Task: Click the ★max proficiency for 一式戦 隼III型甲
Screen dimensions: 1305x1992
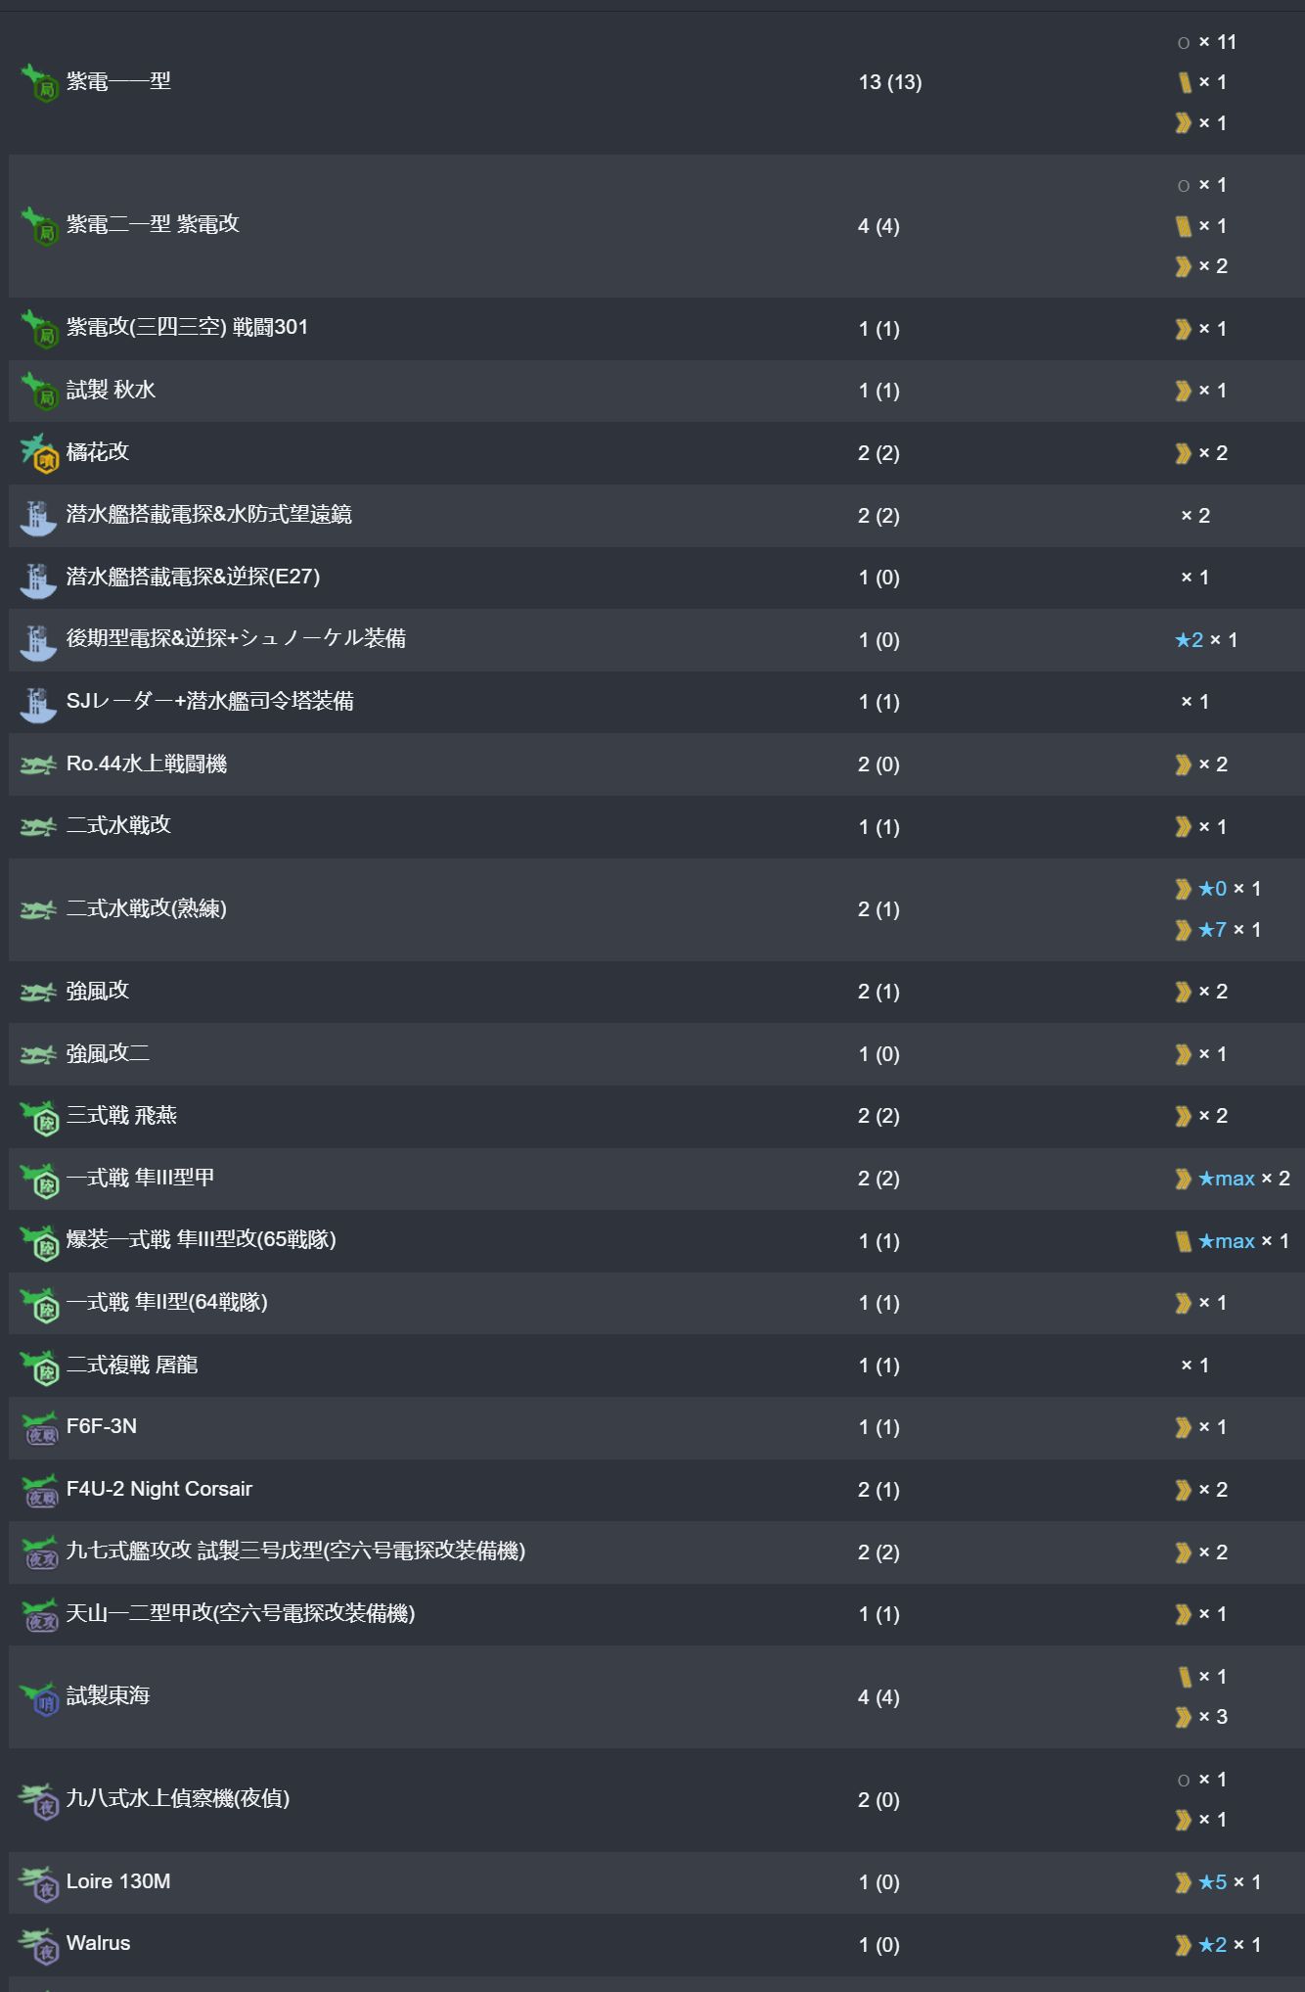Action: click(1227, 1179)
